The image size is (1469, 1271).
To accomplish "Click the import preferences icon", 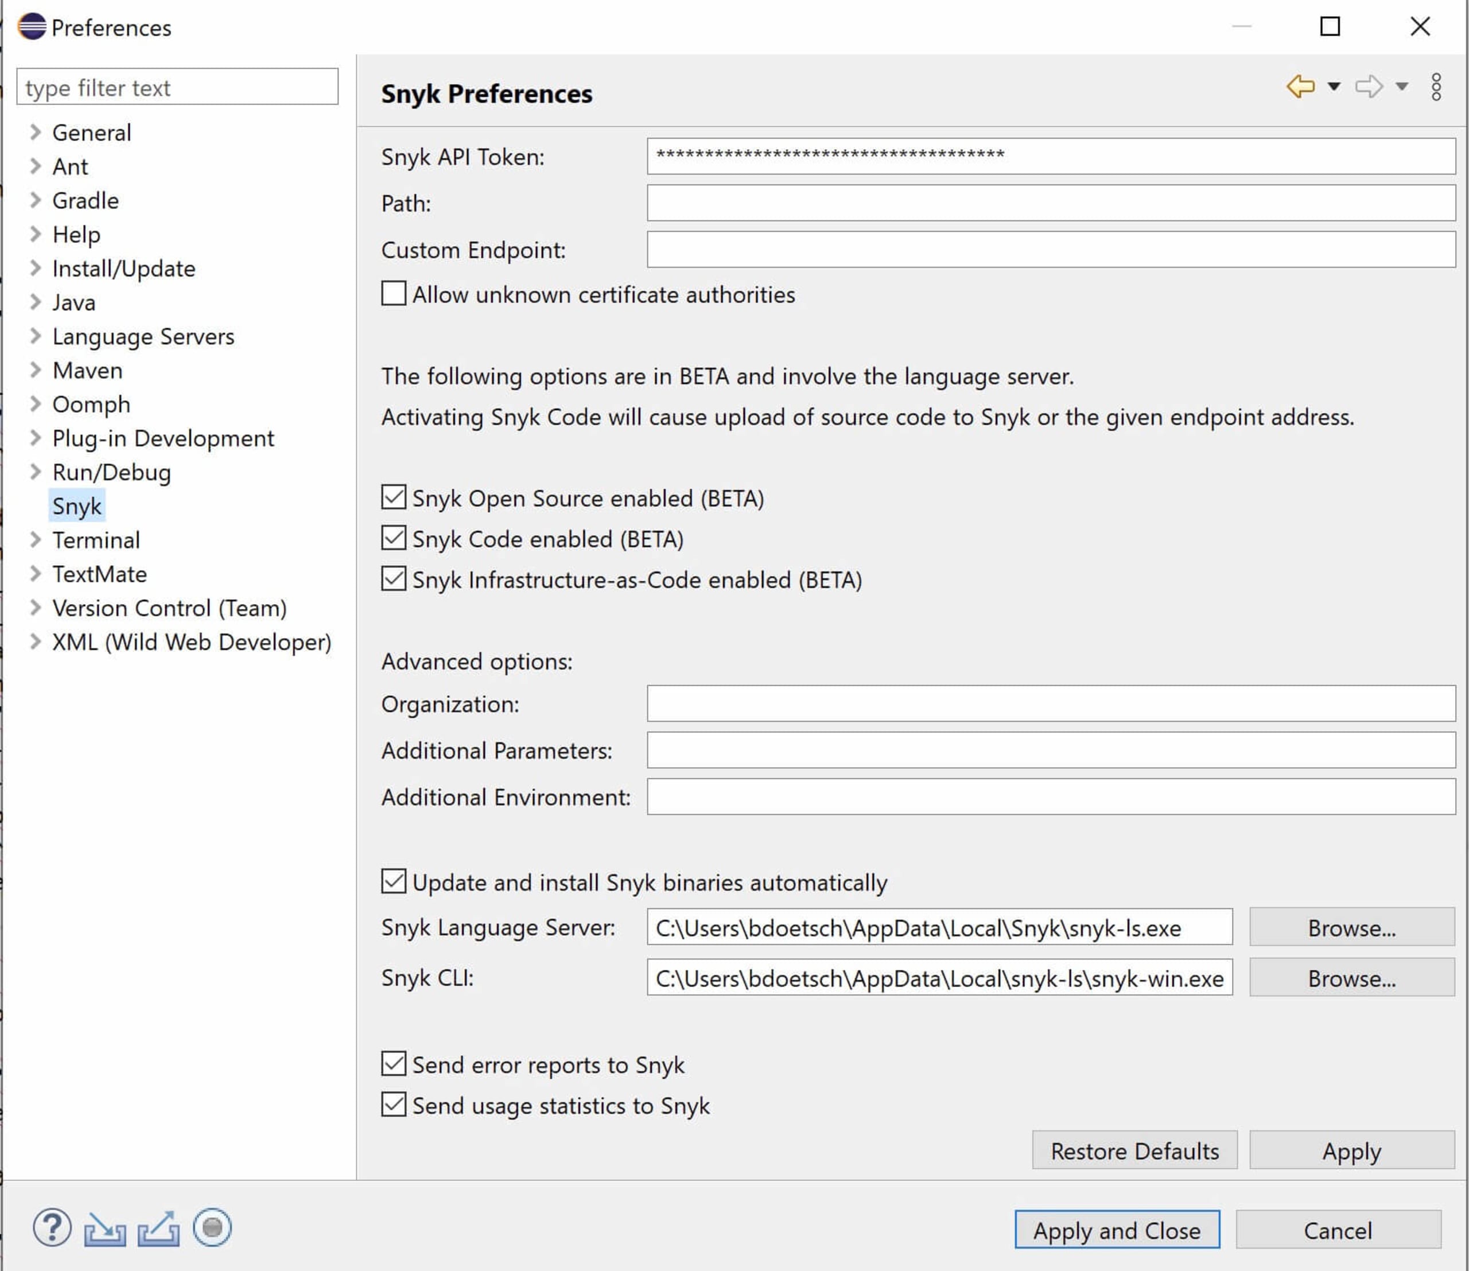I will tap(105, 1229).
